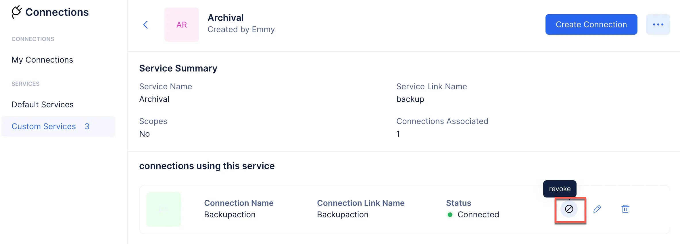Screen dimensions: 680x244
Task: Select Custom Services sidebar item
Action: tap(58, 126)
